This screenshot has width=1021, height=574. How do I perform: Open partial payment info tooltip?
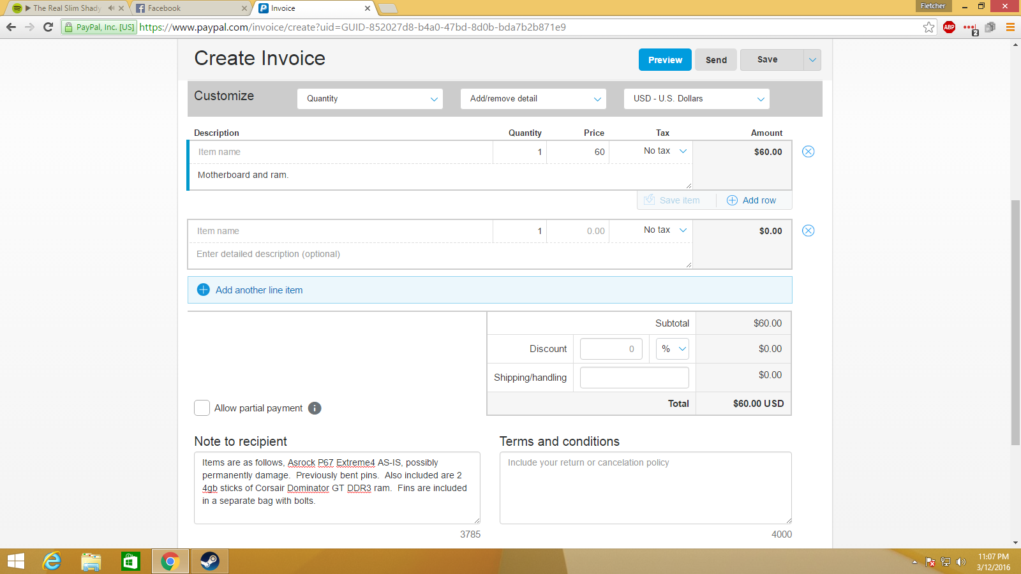point(315,408)
